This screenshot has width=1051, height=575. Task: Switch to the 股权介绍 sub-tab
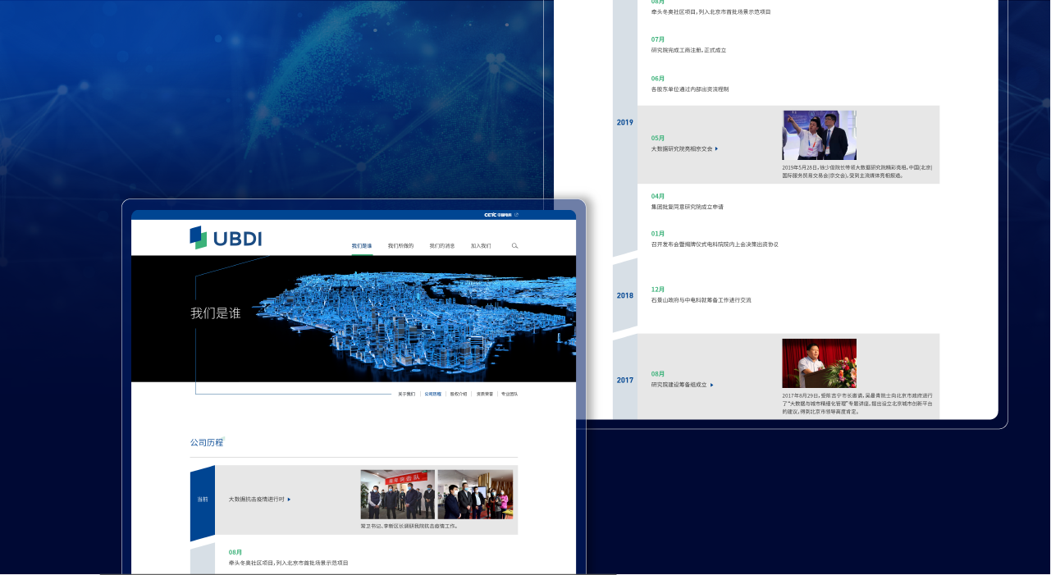[459, 394]
